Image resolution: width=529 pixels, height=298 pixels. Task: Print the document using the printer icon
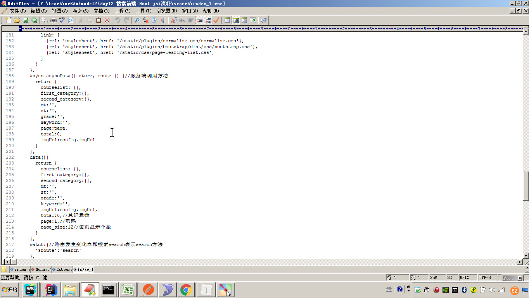(x=54, y=20)
